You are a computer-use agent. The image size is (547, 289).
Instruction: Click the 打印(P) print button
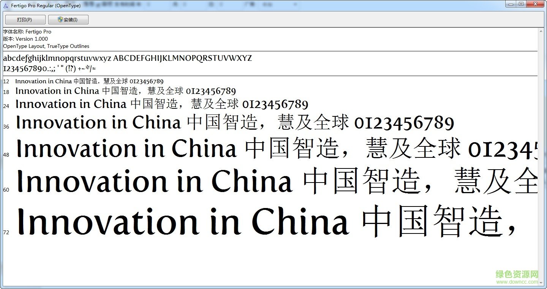25,20
